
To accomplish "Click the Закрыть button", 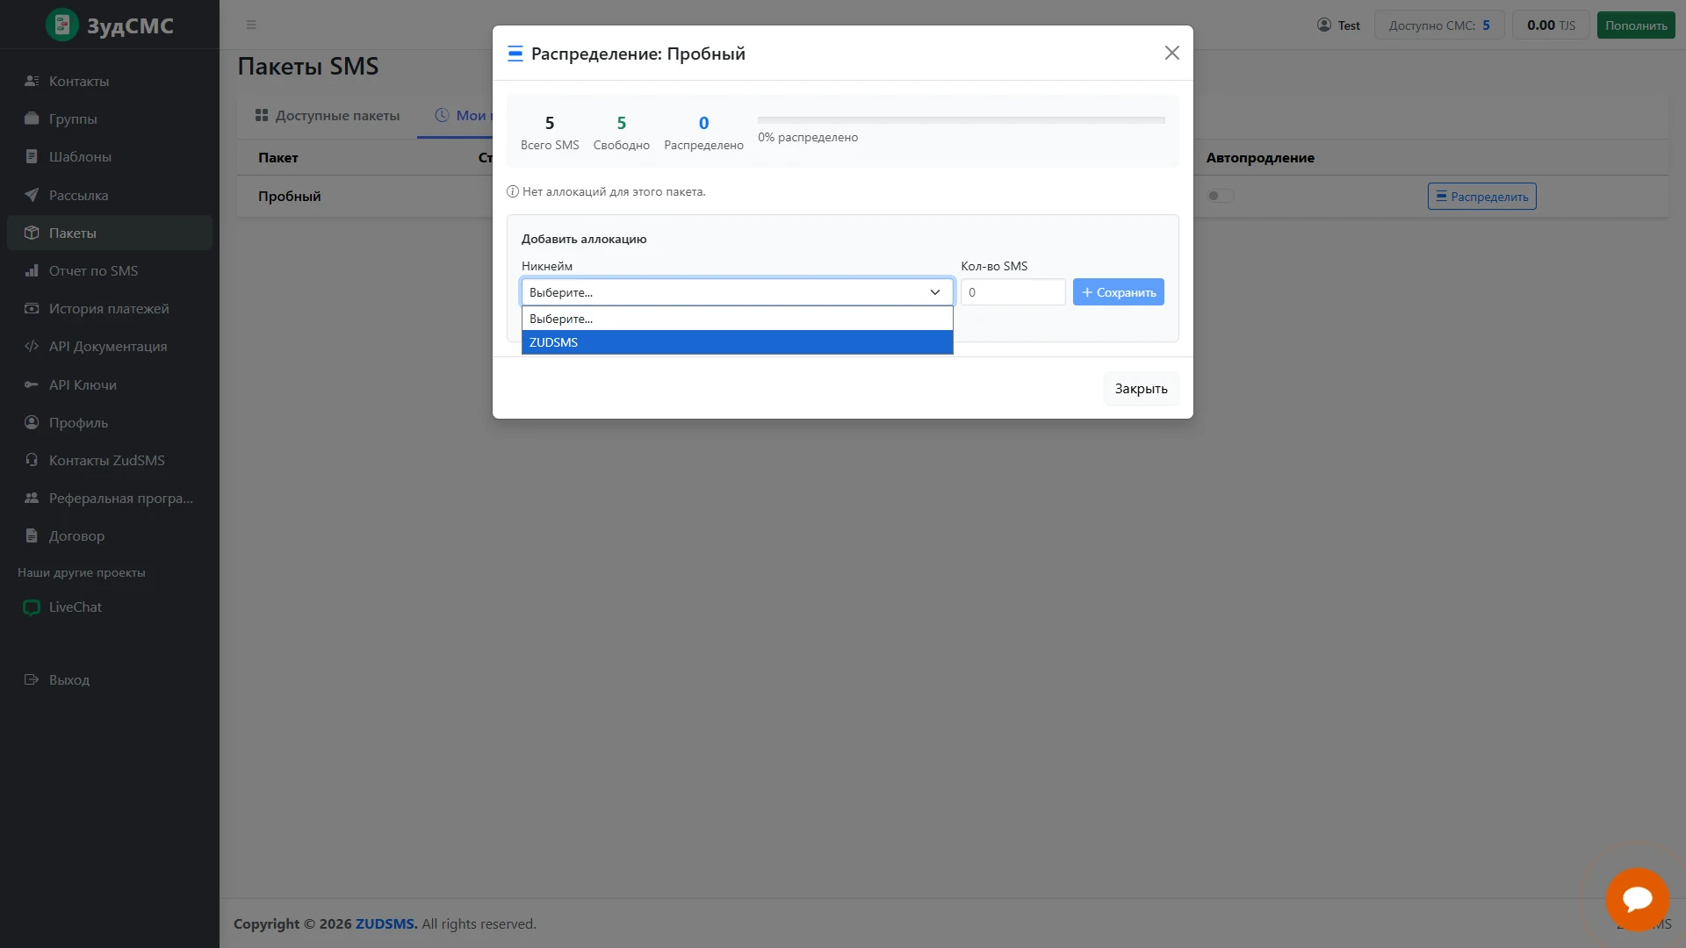I will click(1141, 388).
